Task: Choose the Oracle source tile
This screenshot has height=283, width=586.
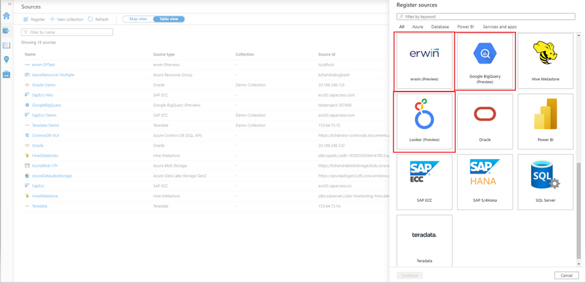Action: click(x=485, y=121)
